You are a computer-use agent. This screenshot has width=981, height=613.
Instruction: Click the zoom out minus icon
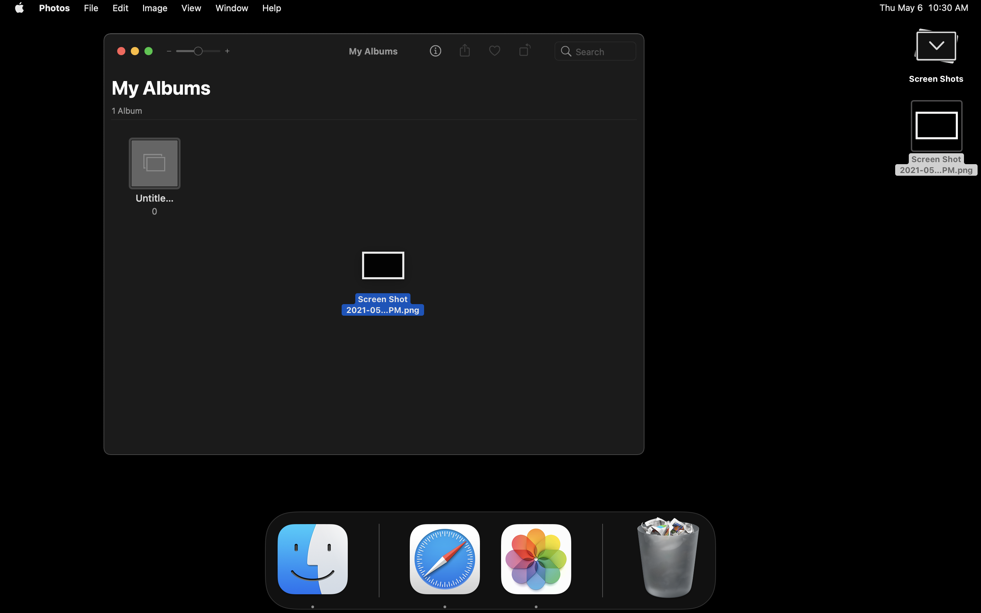pyautogui.click(x=169, y=51)
